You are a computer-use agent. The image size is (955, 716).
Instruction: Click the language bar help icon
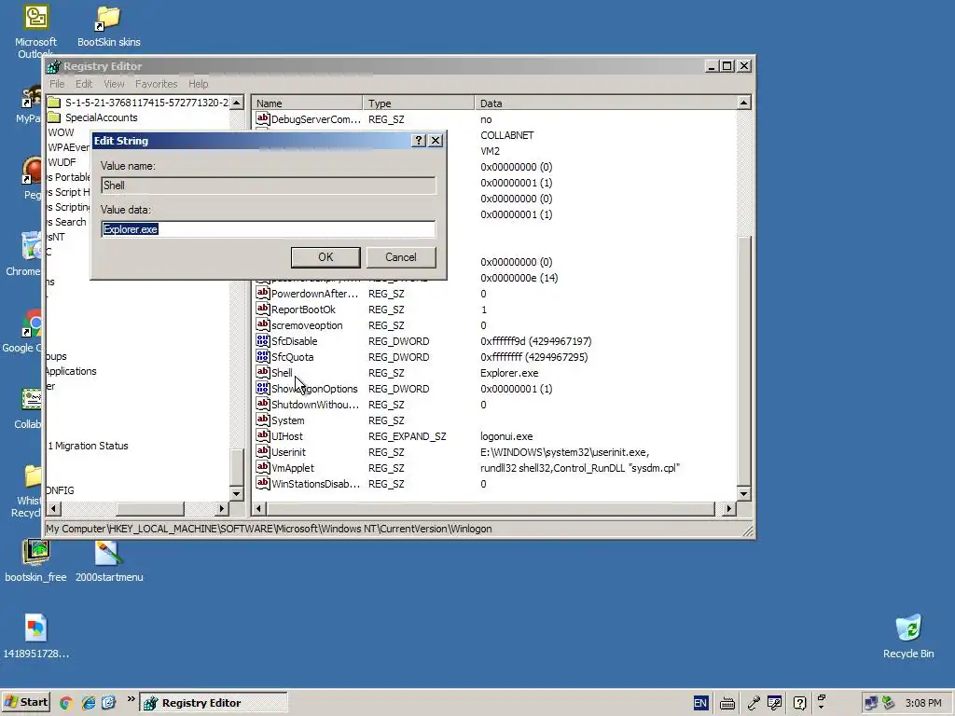click(799, 703)
